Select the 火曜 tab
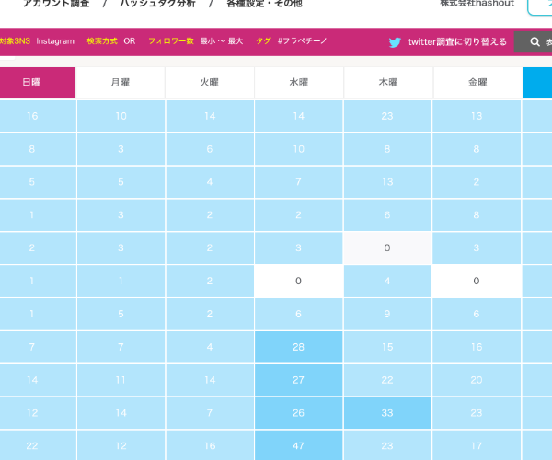 click(x=210, y=83)
